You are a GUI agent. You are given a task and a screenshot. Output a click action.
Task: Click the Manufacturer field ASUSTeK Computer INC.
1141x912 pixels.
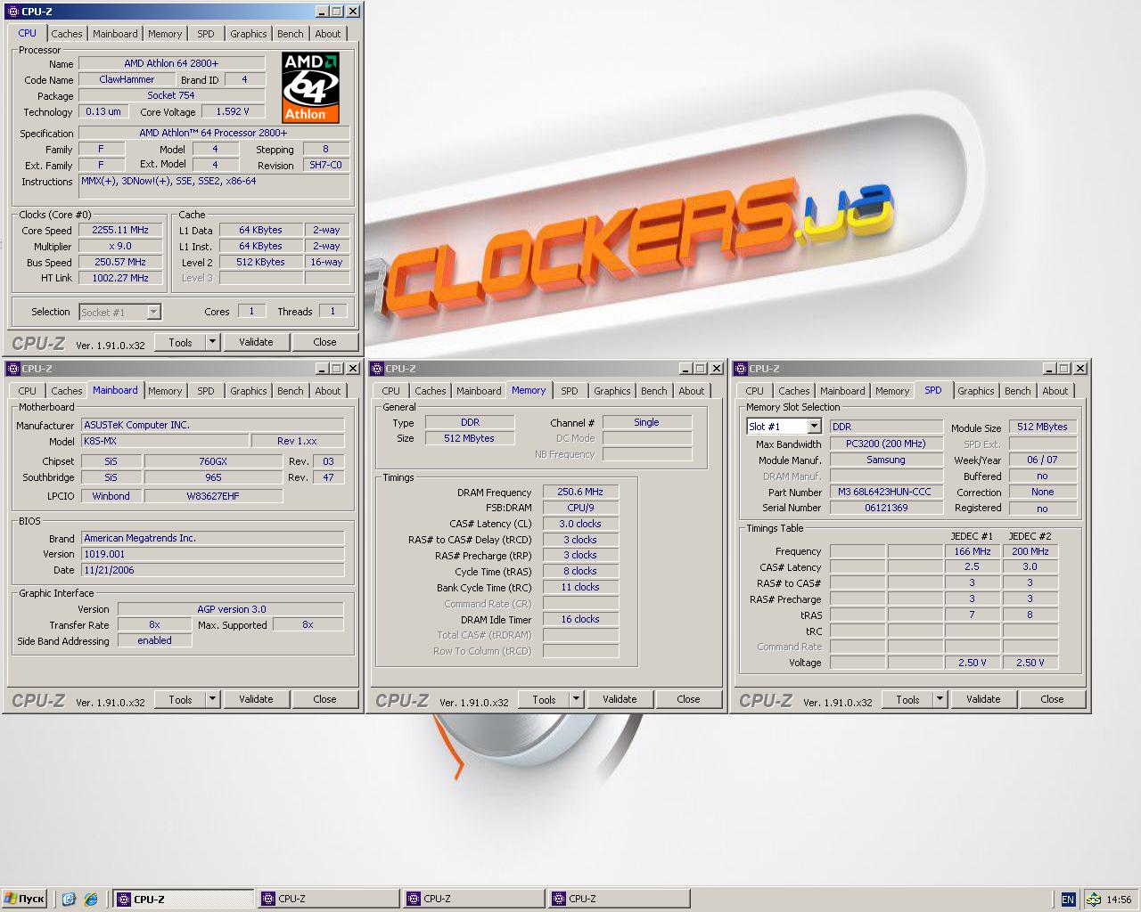(x=212, y=425)
